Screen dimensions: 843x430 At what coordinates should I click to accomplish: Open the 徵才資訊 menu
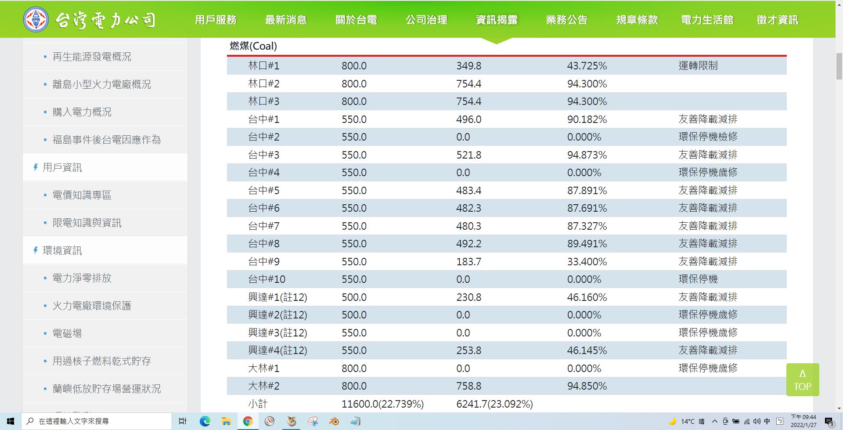(778, 20)
